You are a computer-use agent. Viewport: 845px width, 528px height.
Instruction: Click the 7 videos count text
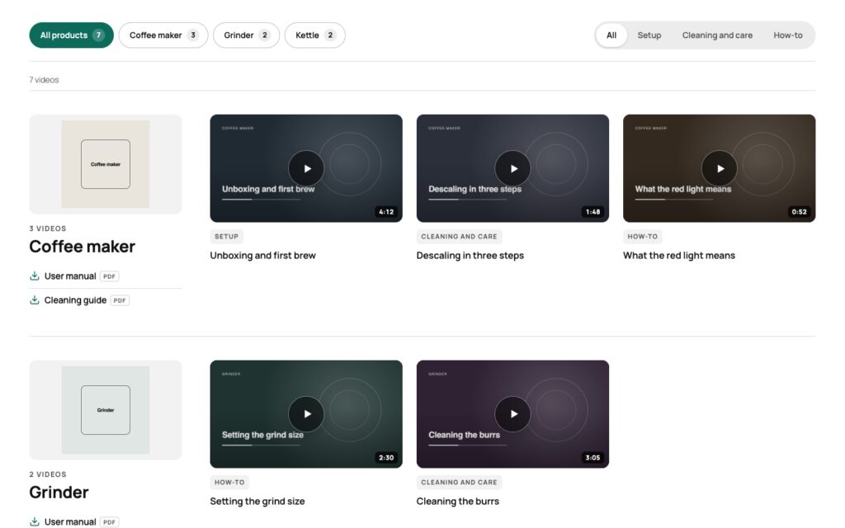tap(45, 80)
